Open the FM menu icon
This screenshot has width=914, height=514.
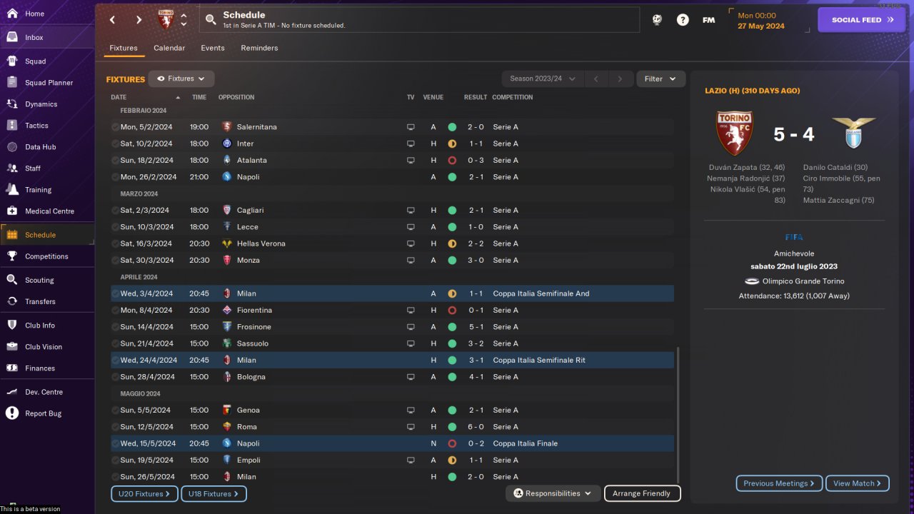(x=708, y=20)
